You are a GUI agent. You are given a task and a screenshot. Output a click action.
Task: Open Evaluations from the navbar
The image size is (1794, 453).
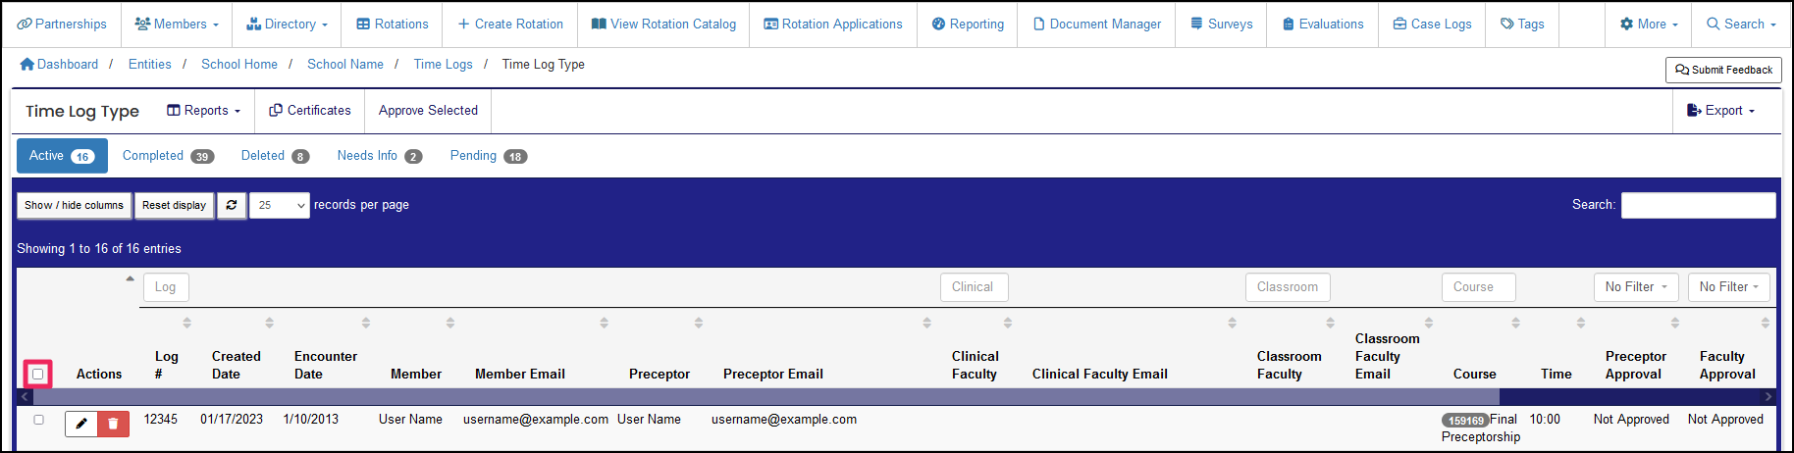tap(1322, 24)
